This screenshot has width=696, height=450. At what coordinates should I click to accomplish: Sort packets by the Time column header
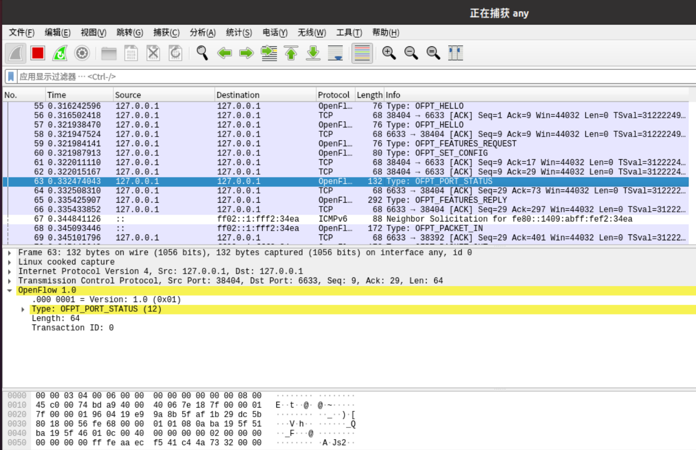point(79,95)
